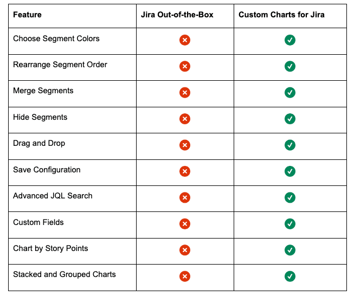Click the red X for Advanced JQL Search
The image size is (354, 296).
click(x=185, y=198)
